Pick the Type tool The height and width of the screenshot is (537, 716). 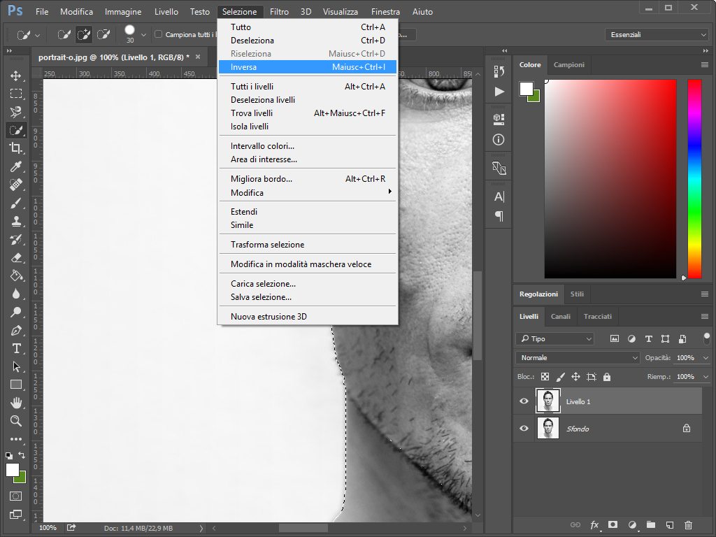(15, 348)
